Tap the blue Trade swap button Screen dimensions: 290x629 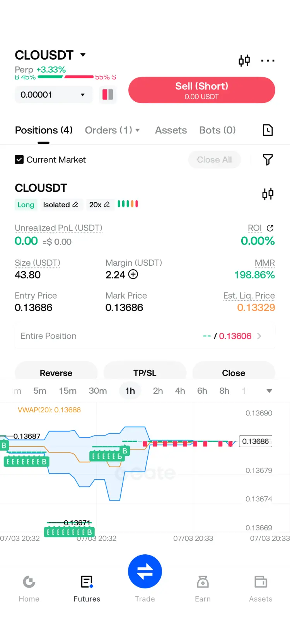(145, 571)
